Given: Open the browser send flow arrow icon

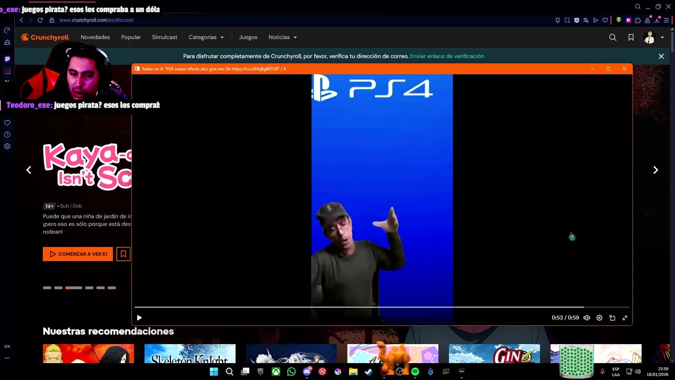Looking at the screenshot, I should 595,20.
